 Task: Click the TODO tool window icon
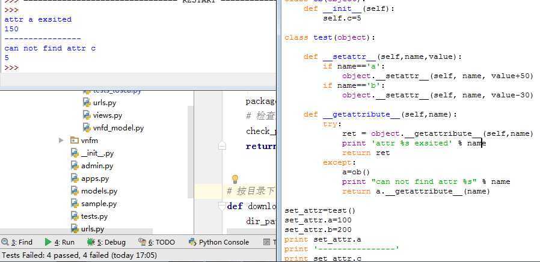click(142, 242)
